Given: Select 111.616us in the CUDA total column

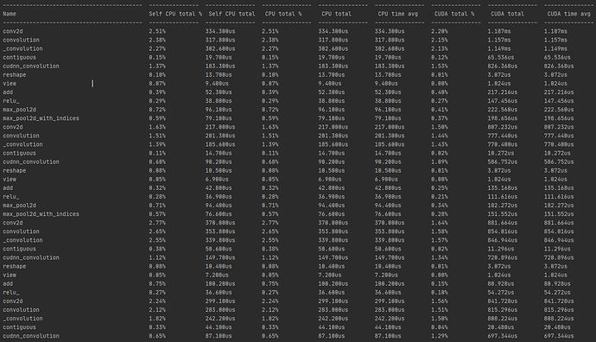Looking at the screenshot, I should pyautogui.click(x=503, y=197).
